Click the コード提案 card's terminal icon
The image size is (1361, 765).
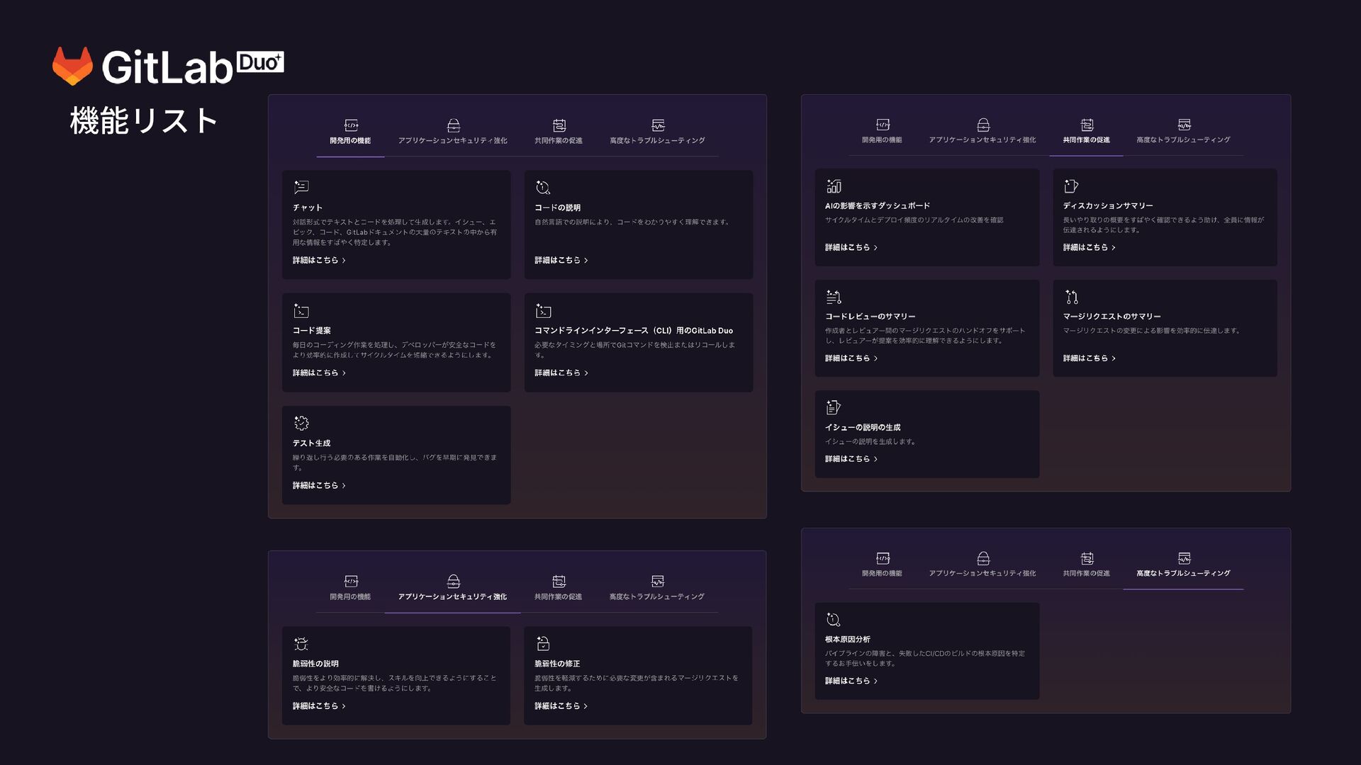coord(301,311)
